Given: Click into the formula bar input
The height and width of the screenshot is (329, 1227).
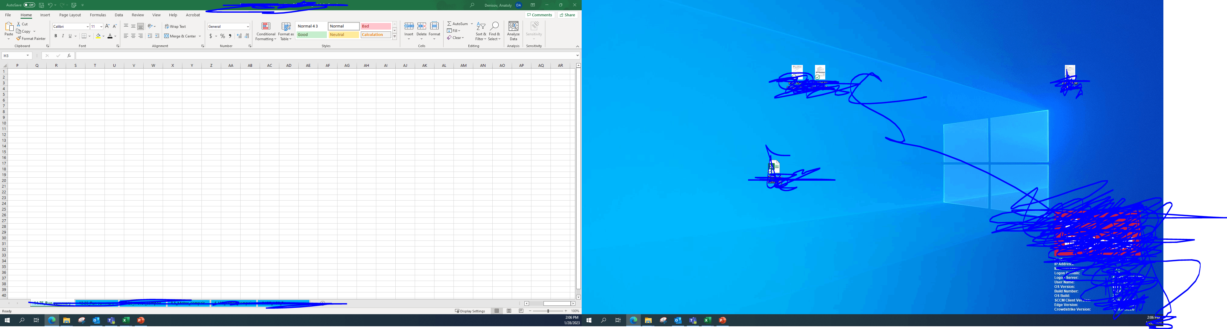Looking at the screenshot, I should [x=327, y=56].
